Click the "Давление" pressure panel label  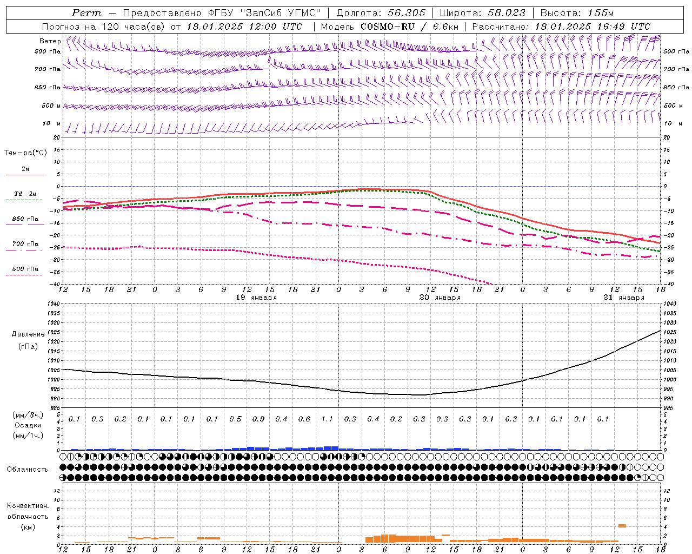pos(28,334)
